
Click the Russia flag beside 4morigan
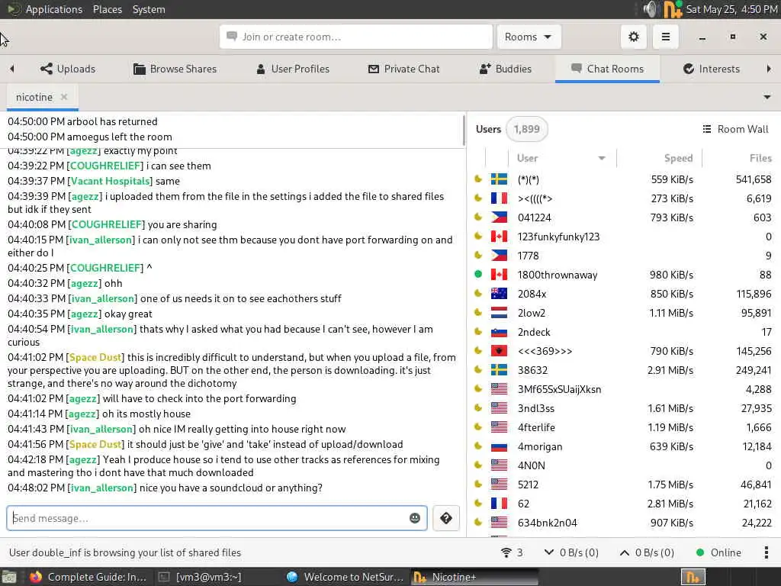pyautogui.click(x=499, y=446)
